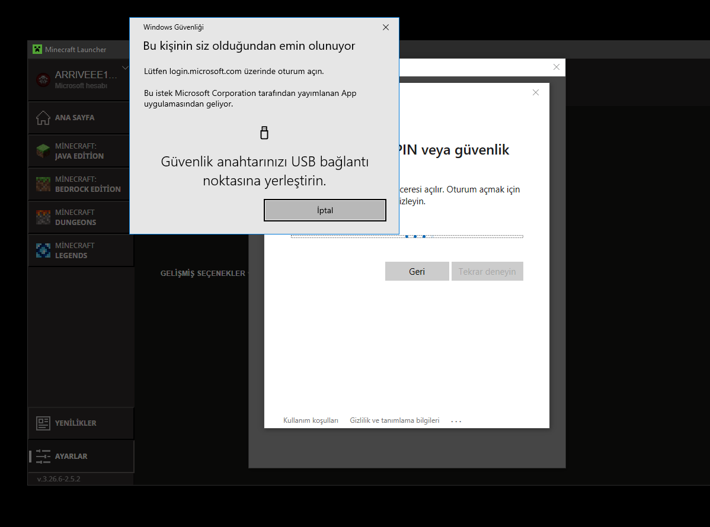
Task: Click the loading progress bar in sign-in window
Action: pos(407,236)
